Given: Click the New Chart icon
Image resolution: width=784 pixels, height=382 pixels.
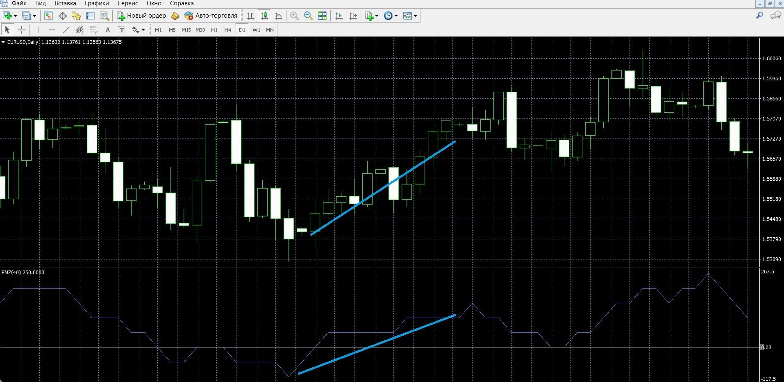Looking at the screenshot, I should (x=7, y=16).
